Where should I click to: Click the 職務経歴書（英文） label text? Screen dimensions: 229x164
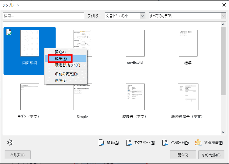pyautogui.click(x=187, y=117)
